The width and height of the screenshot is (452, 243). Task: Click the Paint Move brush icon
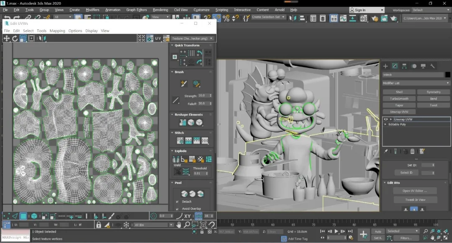[183, 84]
